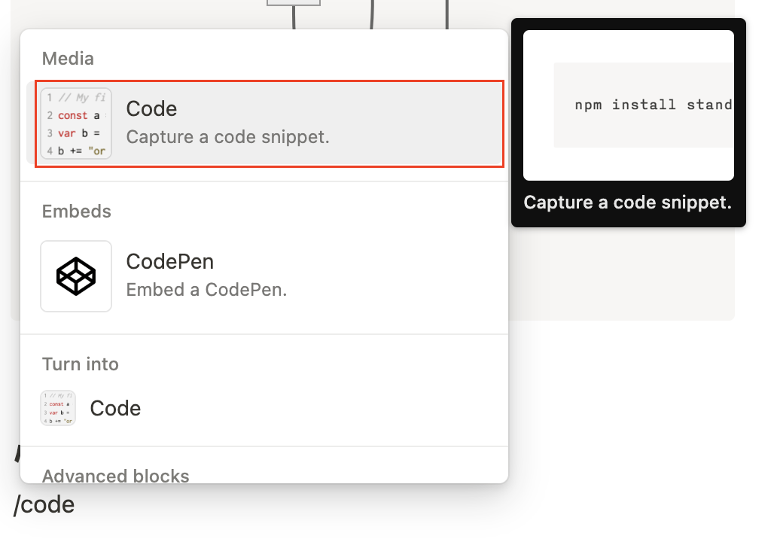Image resolution: width=777 pixels, height=548 pixels.
Task: Click the "Code" label under Turn into
Action: [x=115, y=408]
